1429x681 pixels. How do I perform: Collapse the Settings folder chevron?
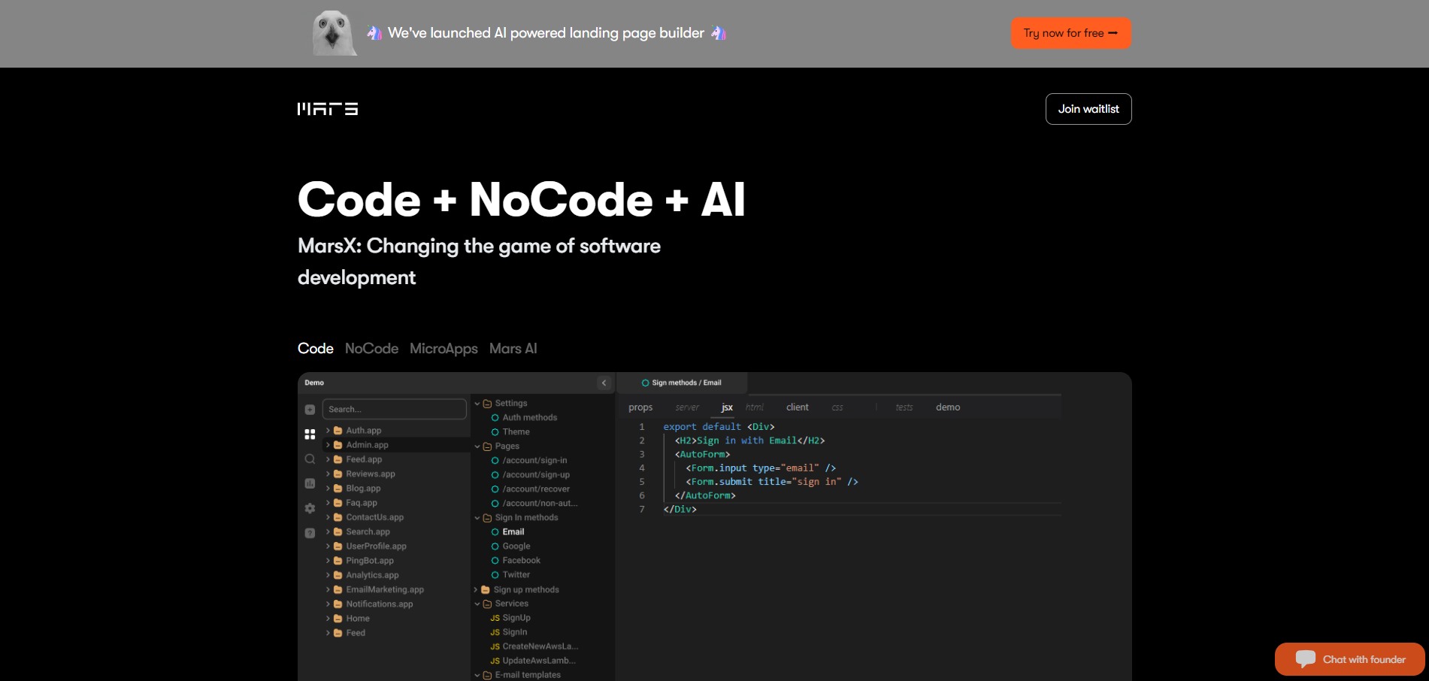click(477, 404)
